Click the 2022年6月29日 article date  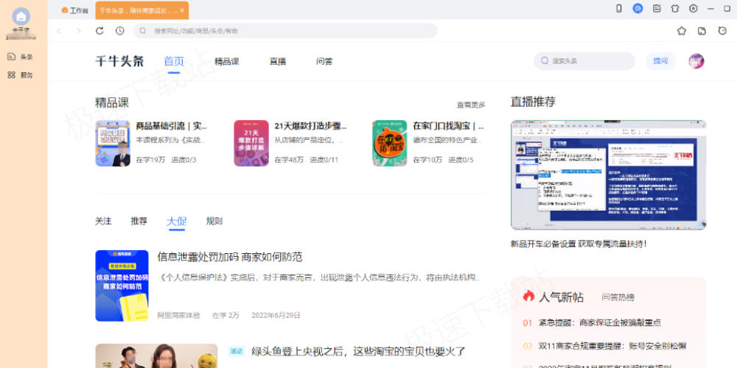tap(276, 315)
